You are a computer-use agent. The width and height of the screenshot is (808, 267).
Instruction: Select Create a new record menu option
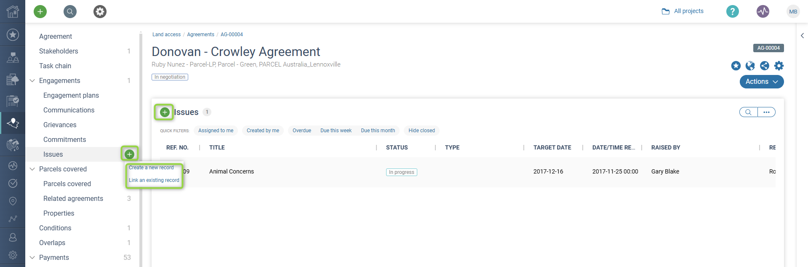(151, 168)
